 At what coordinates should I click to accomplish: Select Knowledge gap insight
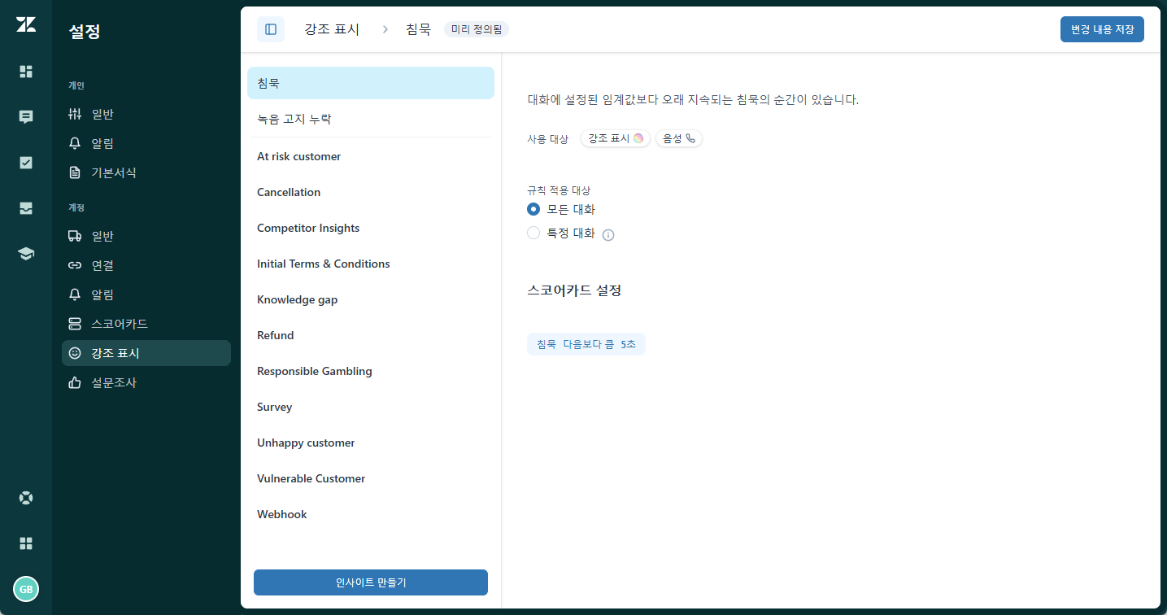pos(371,299)
